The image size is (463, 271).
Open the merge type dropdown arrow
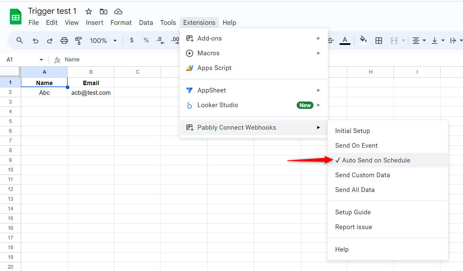[403, 41]
